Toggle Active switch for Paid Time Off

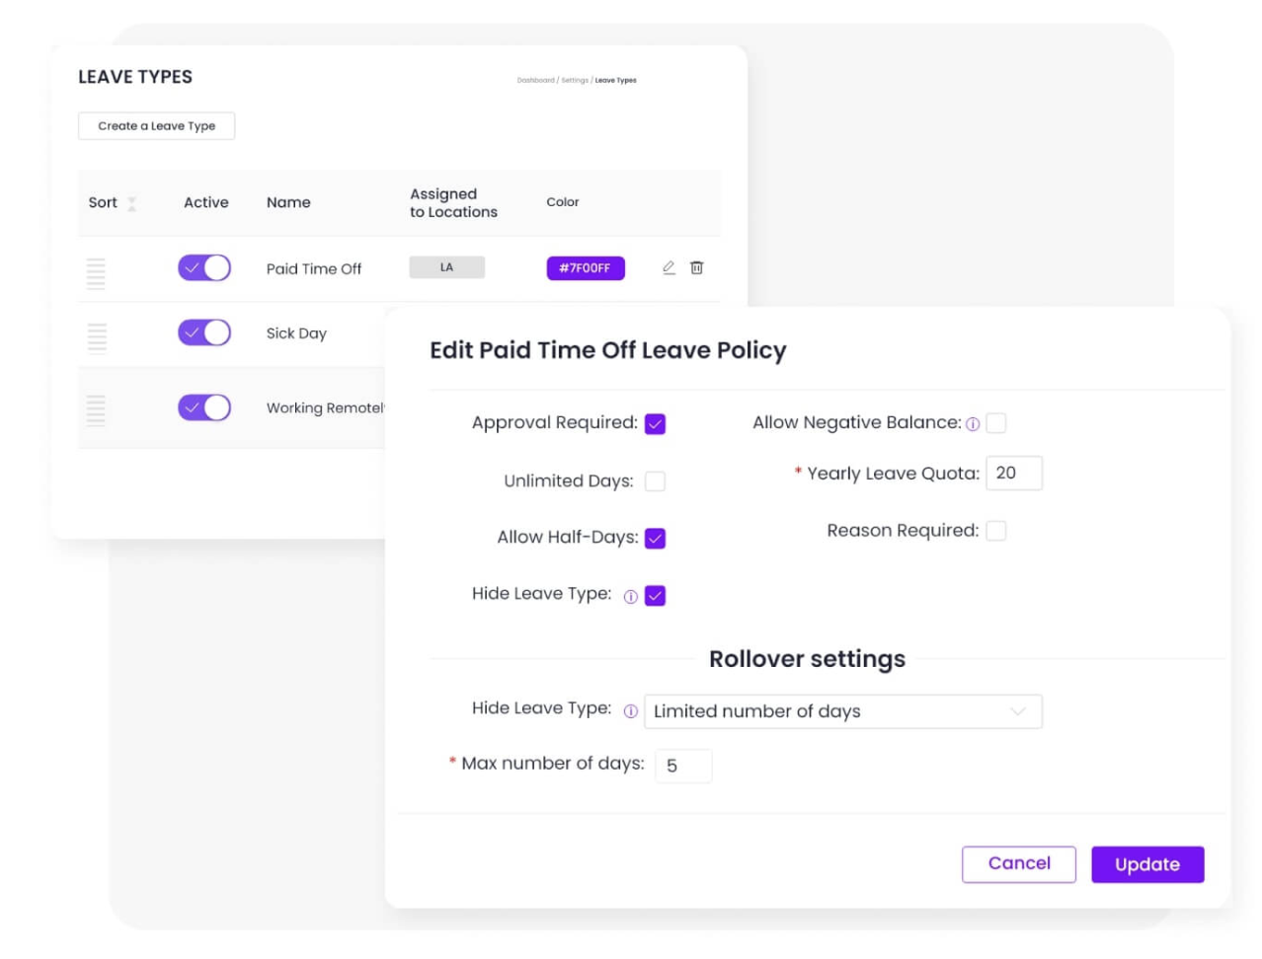(x=204, y=267)
